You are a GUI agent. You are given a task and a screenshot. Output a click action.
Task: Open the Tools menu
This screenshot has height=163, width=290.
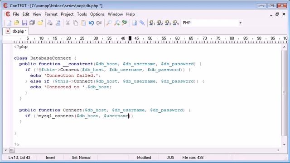pyautogui.click(x=82, y=14)
